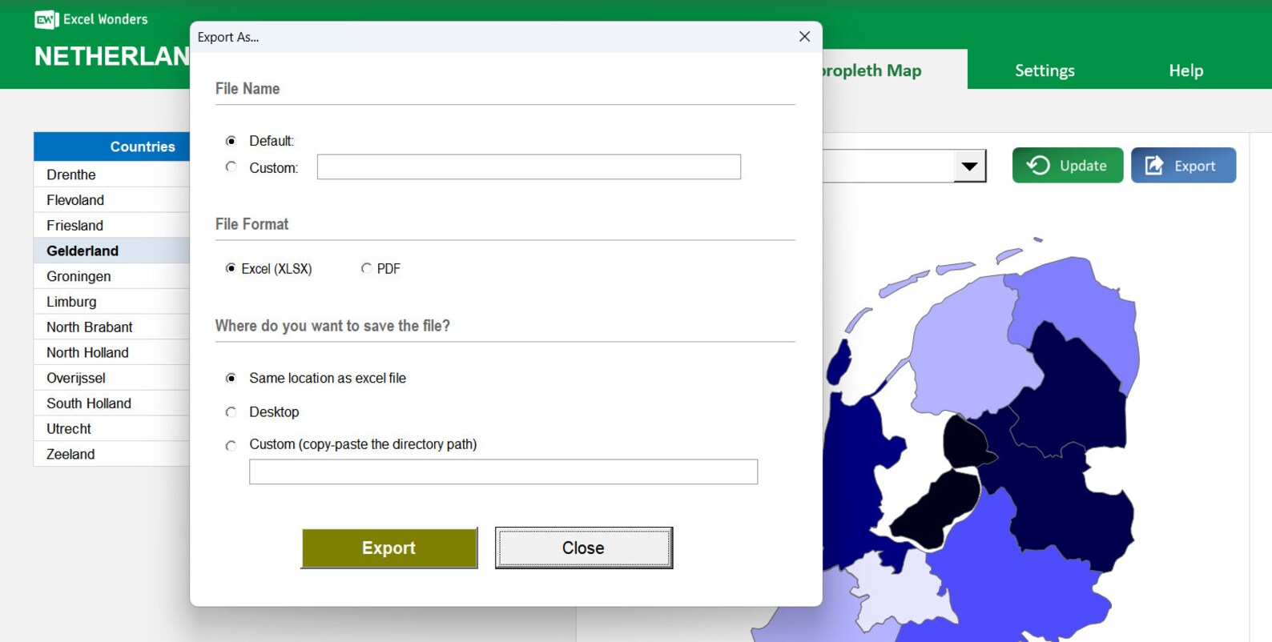The height and width of the screenshot is (642, 1272).
Task: Click the custom directory path field
Action: pos(503,471)
